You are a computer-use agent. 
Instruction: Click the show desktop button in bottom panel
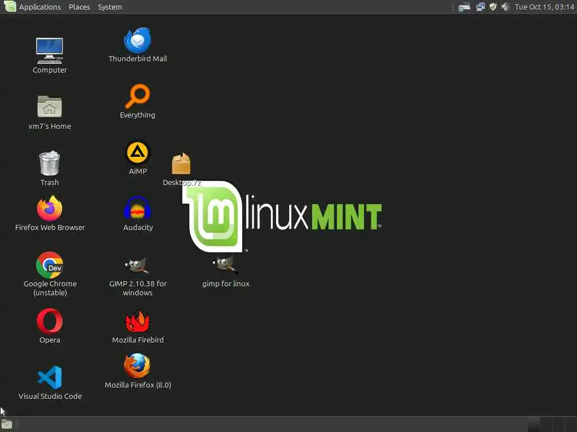pos(7,425)
